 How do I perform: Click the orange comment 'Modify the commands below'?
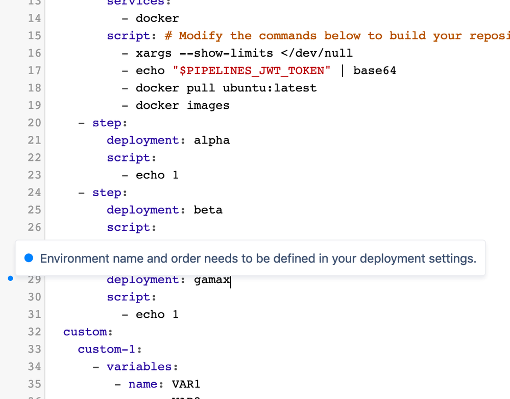(248, 35)
